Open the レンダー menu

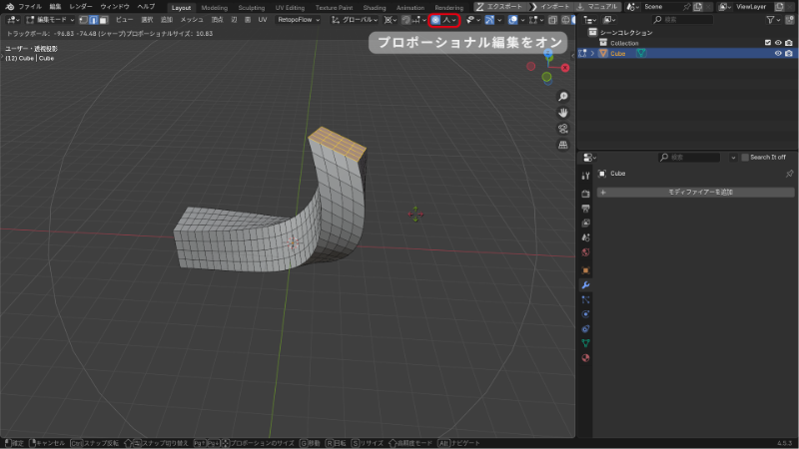[x=81, y=6]
